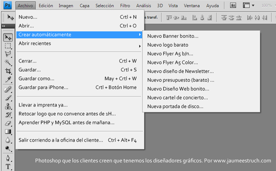
Task: Select the Clone Stamp tool
Action: (x=8, y=106)
